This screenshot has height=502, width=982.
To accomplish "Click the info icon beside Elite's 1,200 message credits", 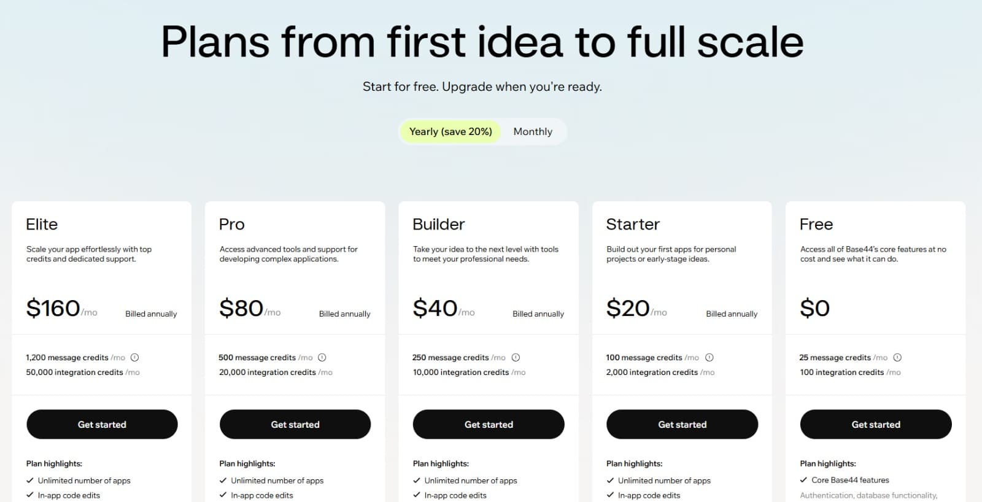I will pos(134,357).
